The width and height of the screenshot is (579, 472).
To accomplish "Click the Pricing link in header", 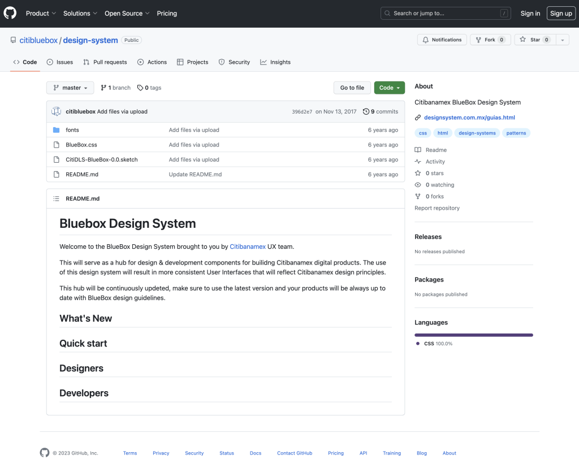I will [167, 14].
